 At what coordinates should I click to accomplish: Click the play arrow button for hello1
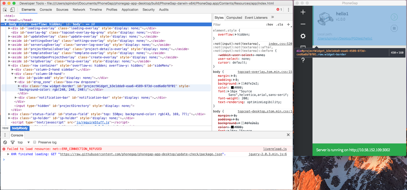pos(394,17)
